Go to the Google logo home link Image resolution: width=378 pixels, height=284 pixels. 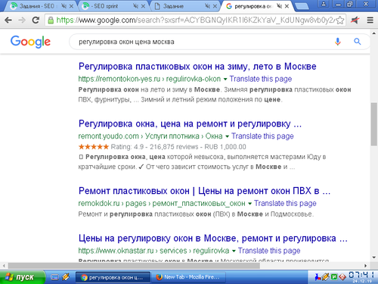(30, 42)
